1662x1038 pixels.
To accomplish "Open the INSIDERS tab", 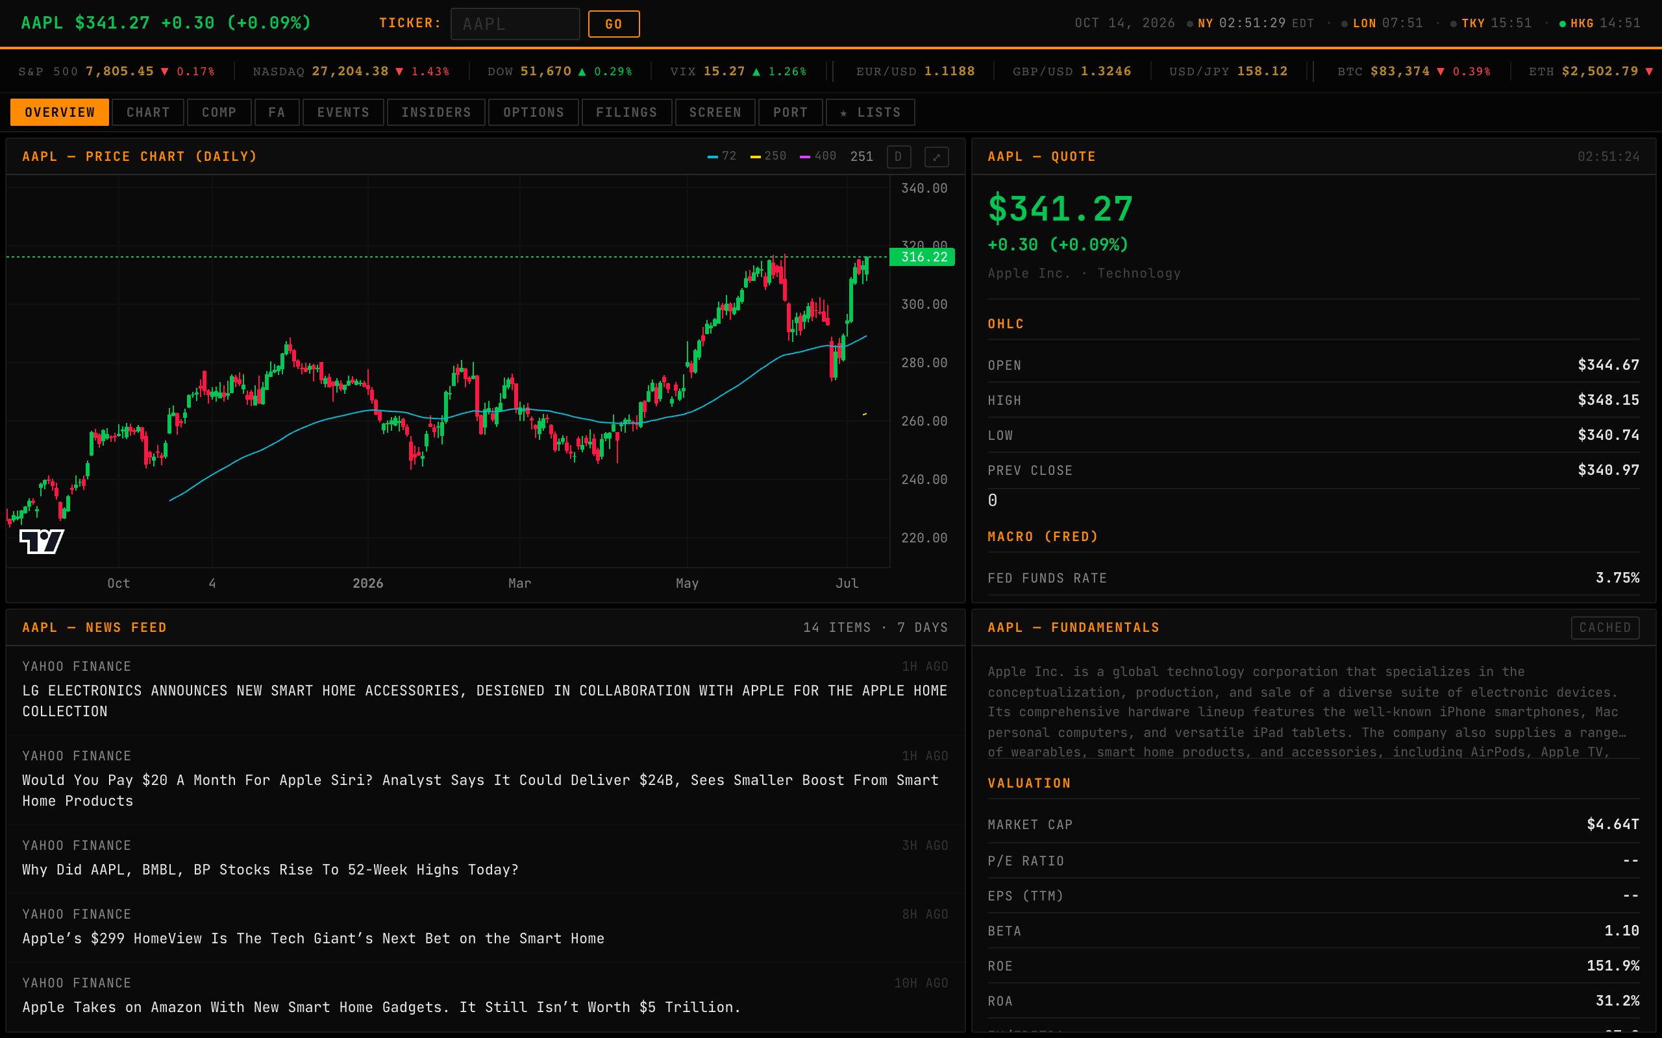I will (436, 113).
